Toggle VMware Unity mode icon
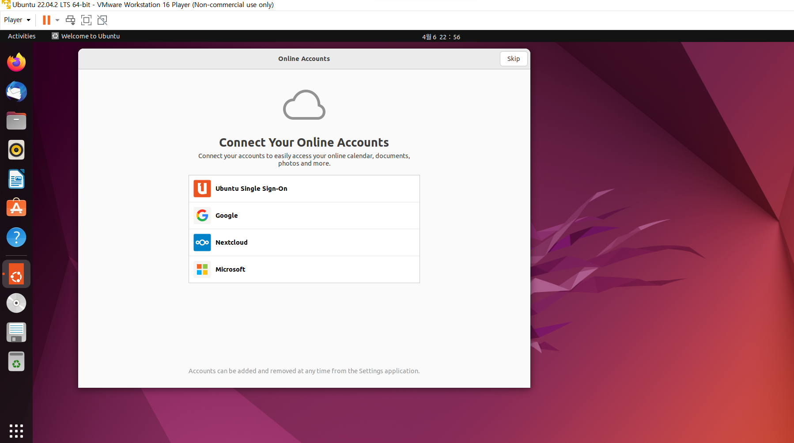Image resolution: width=794 pixels, height=443 pixels. 102,20
